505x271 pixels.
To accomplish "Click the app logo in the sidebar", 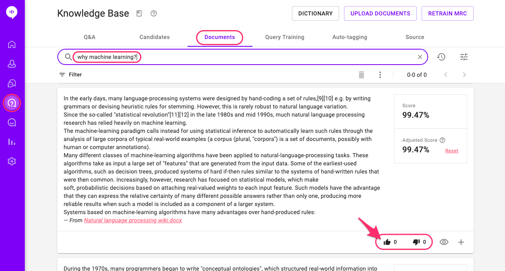I will [x=12, y=12].
